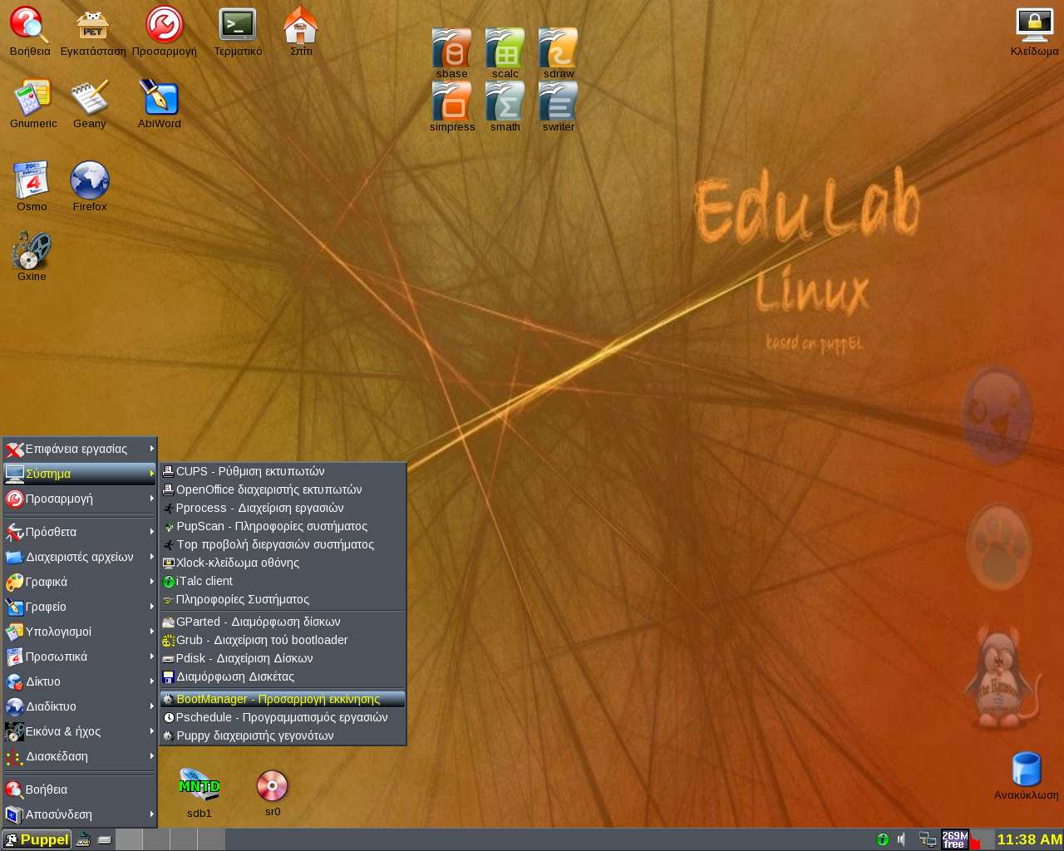Click the green iTalc tray icon
Image resolution: width=1064 pixels, height=851 pixels.
(883, 839)
